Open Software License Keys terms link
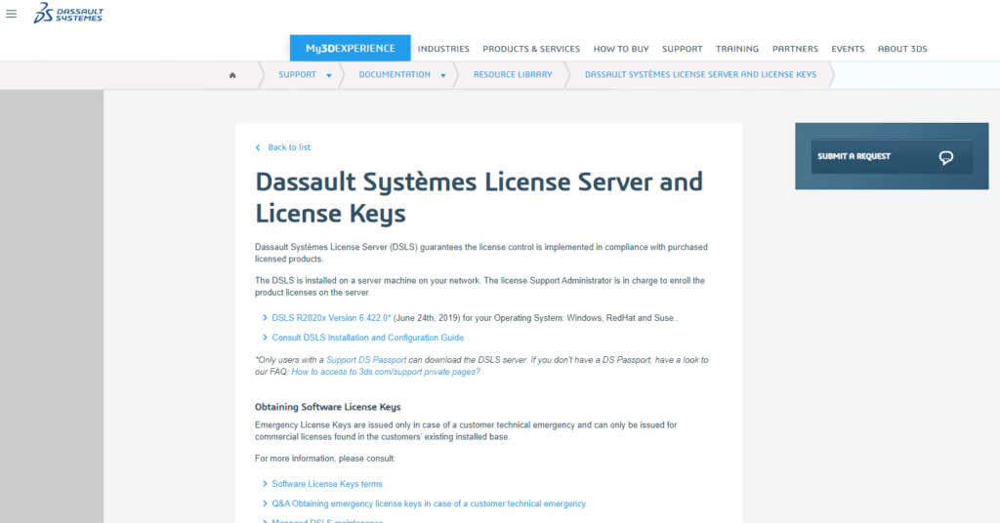1000x523 pixels. [x=327, y=484]
